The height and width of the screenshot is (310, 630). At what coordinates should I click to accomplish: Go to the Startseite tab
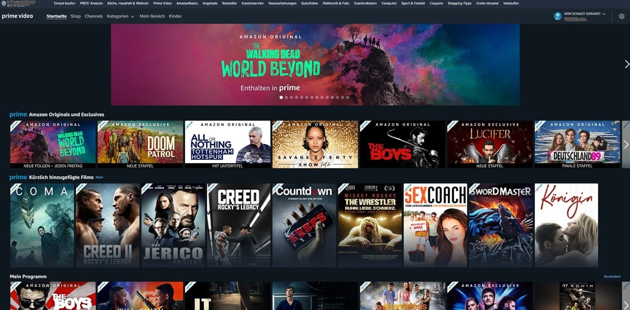(x=56, y=16)
